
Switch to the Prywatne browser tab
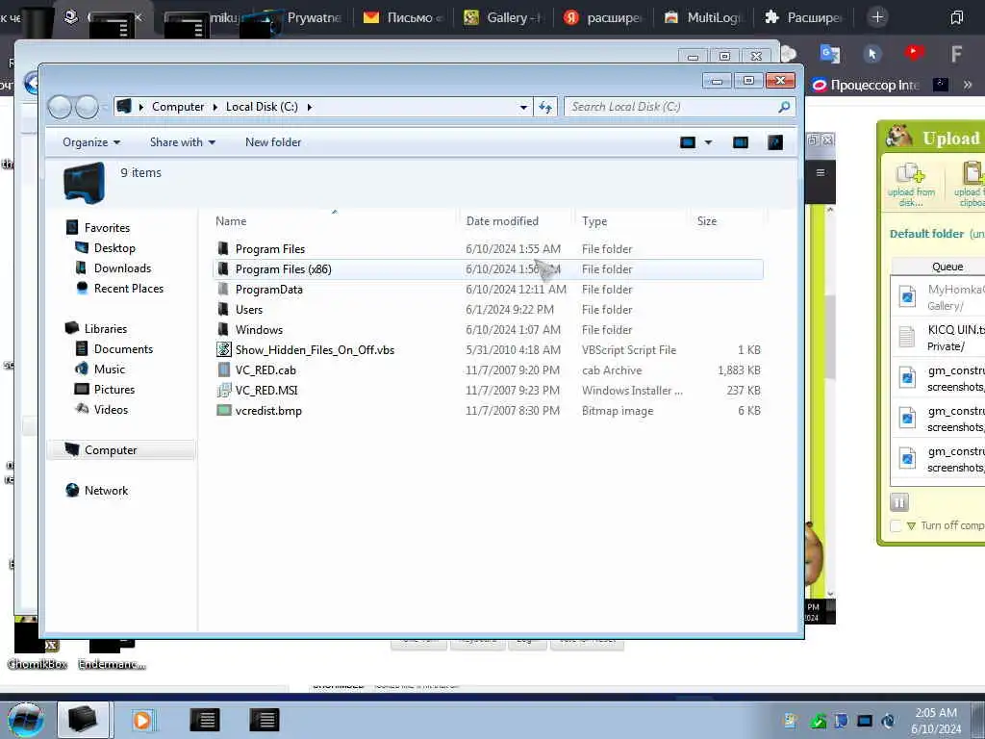pos(303,17)
